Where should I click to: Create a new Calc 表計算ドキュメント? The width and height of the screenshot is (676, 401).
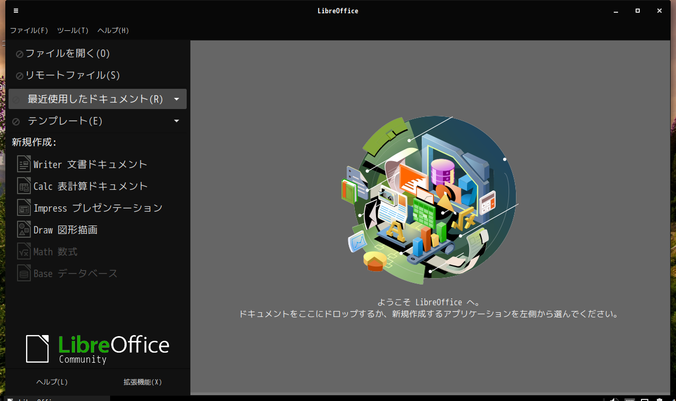tap(82, 186)
